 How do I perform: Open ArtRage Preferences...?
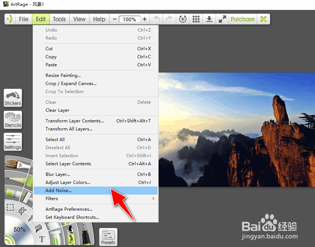click(95, 209)
